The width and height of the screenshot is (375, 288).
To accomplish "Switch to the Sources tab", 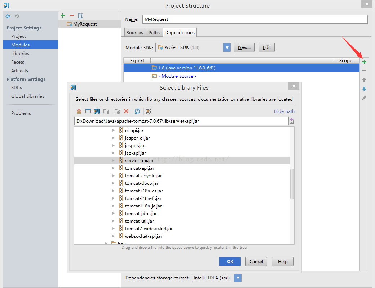I will pos(134,33).
